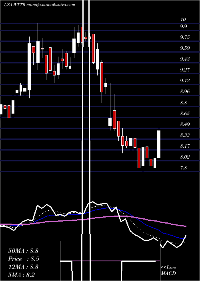Viewport: 200px width, 281px height.
Task: Click the 9.9 price axis label
Action: pyautogui.click(x=184, y=26)
